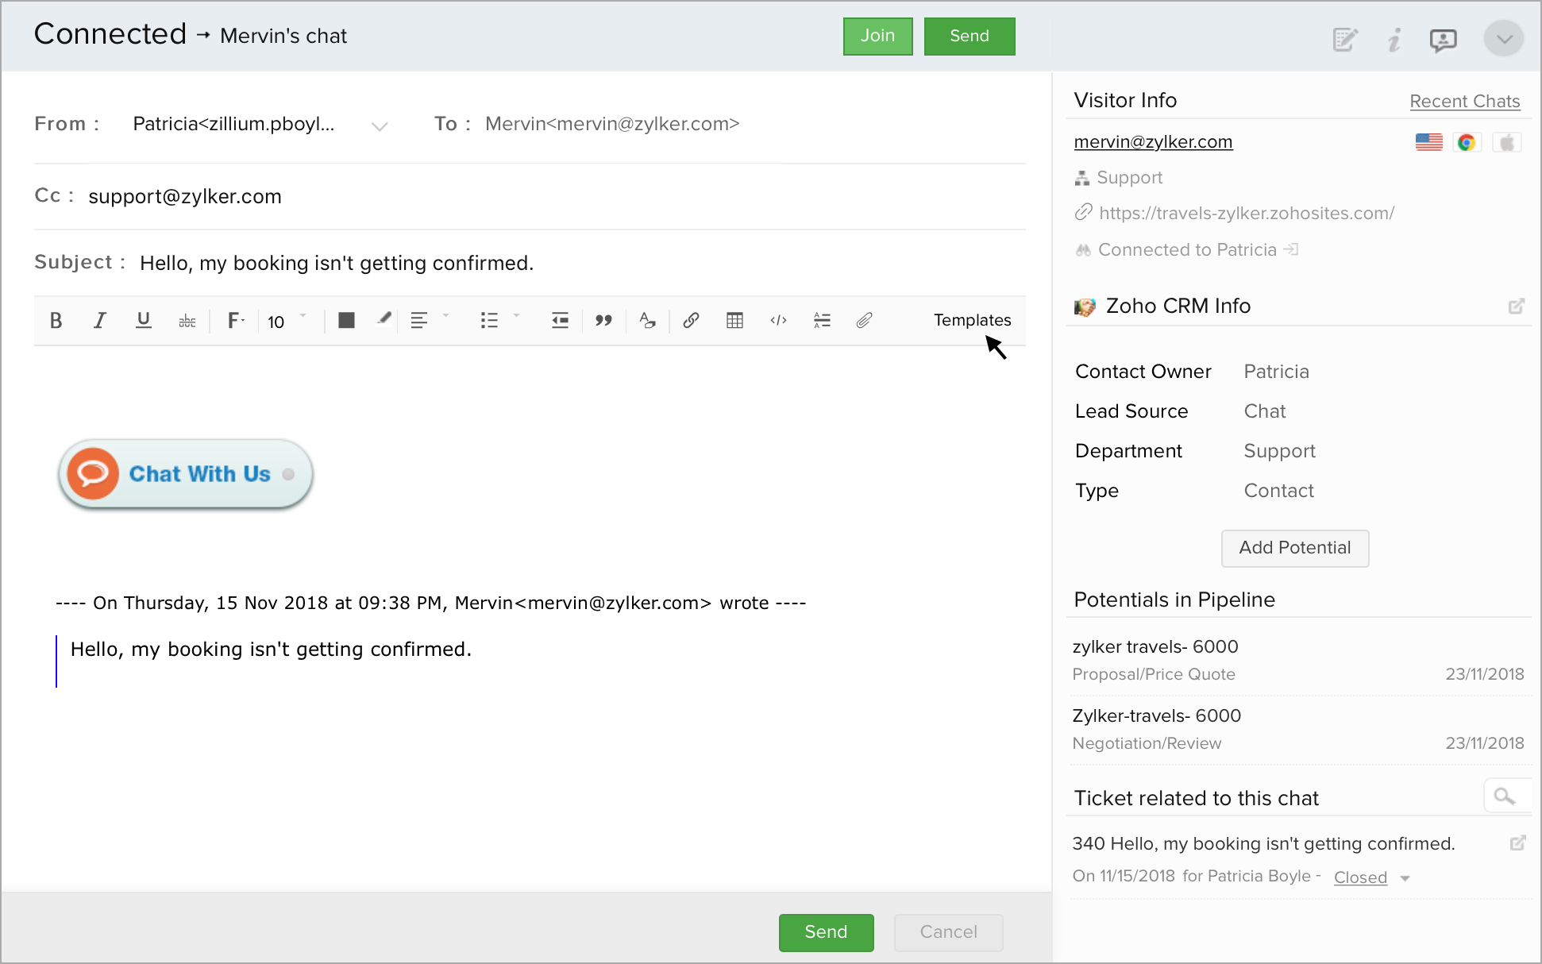Open the Recent Chats link

(x=1464, y=102)
